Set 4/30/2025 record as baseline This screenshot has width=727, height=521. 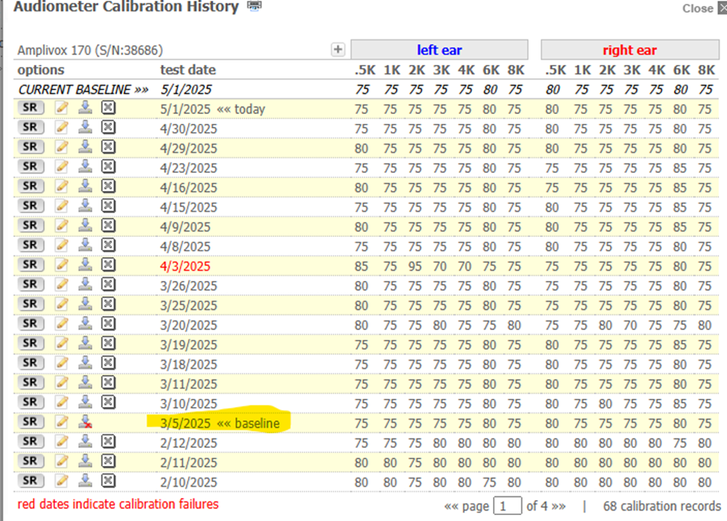click(86, 127)
